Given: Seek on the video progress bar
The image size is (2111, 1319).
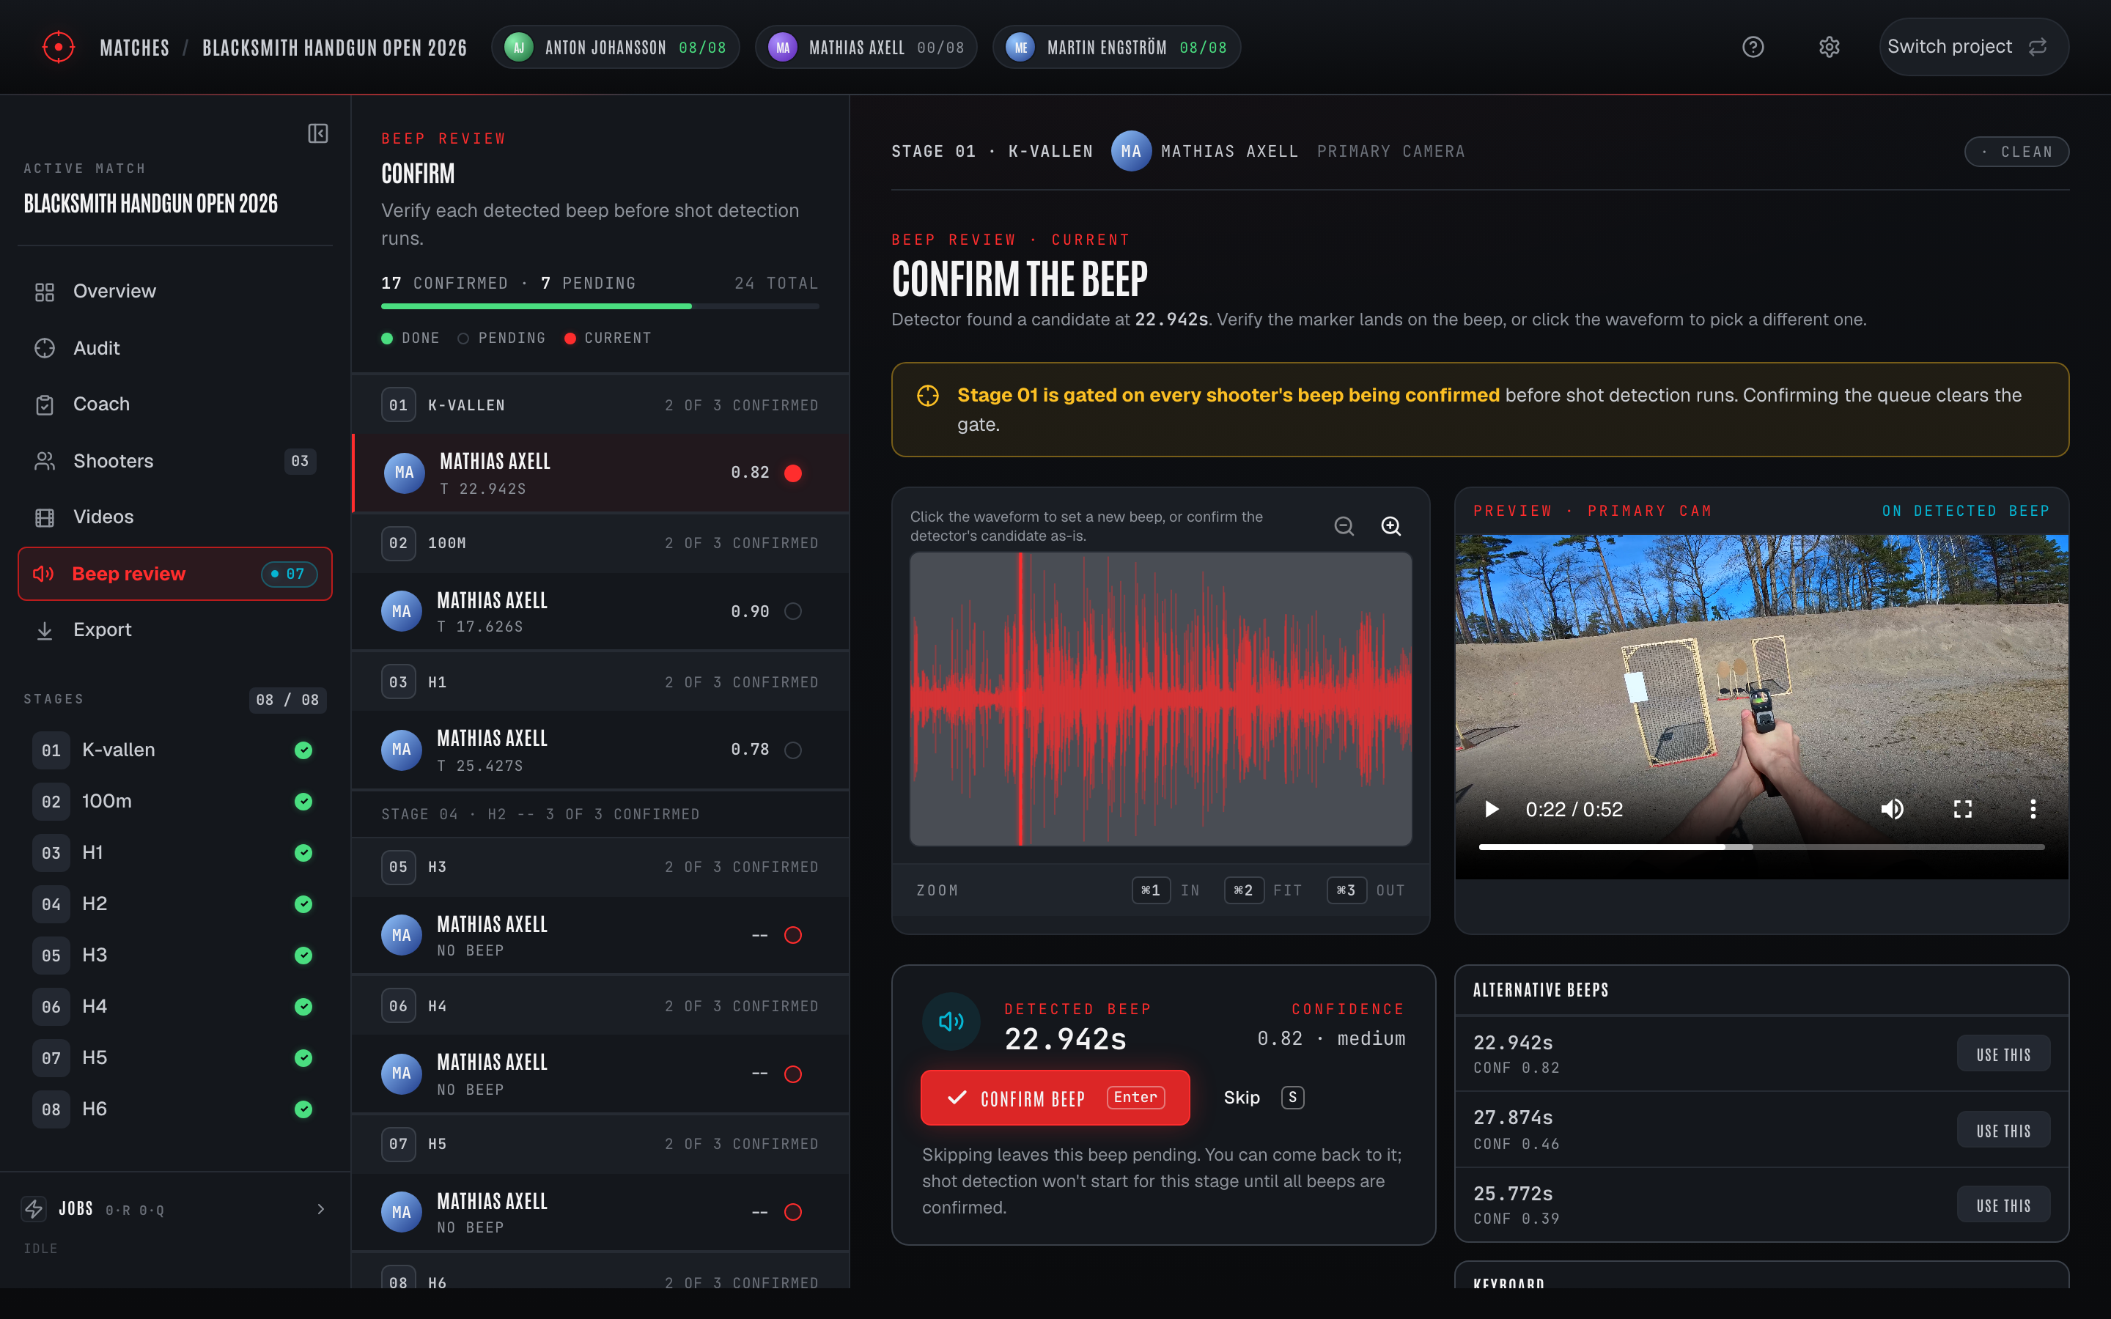Looking at the screenshot, I should [x=1761, y=847].
